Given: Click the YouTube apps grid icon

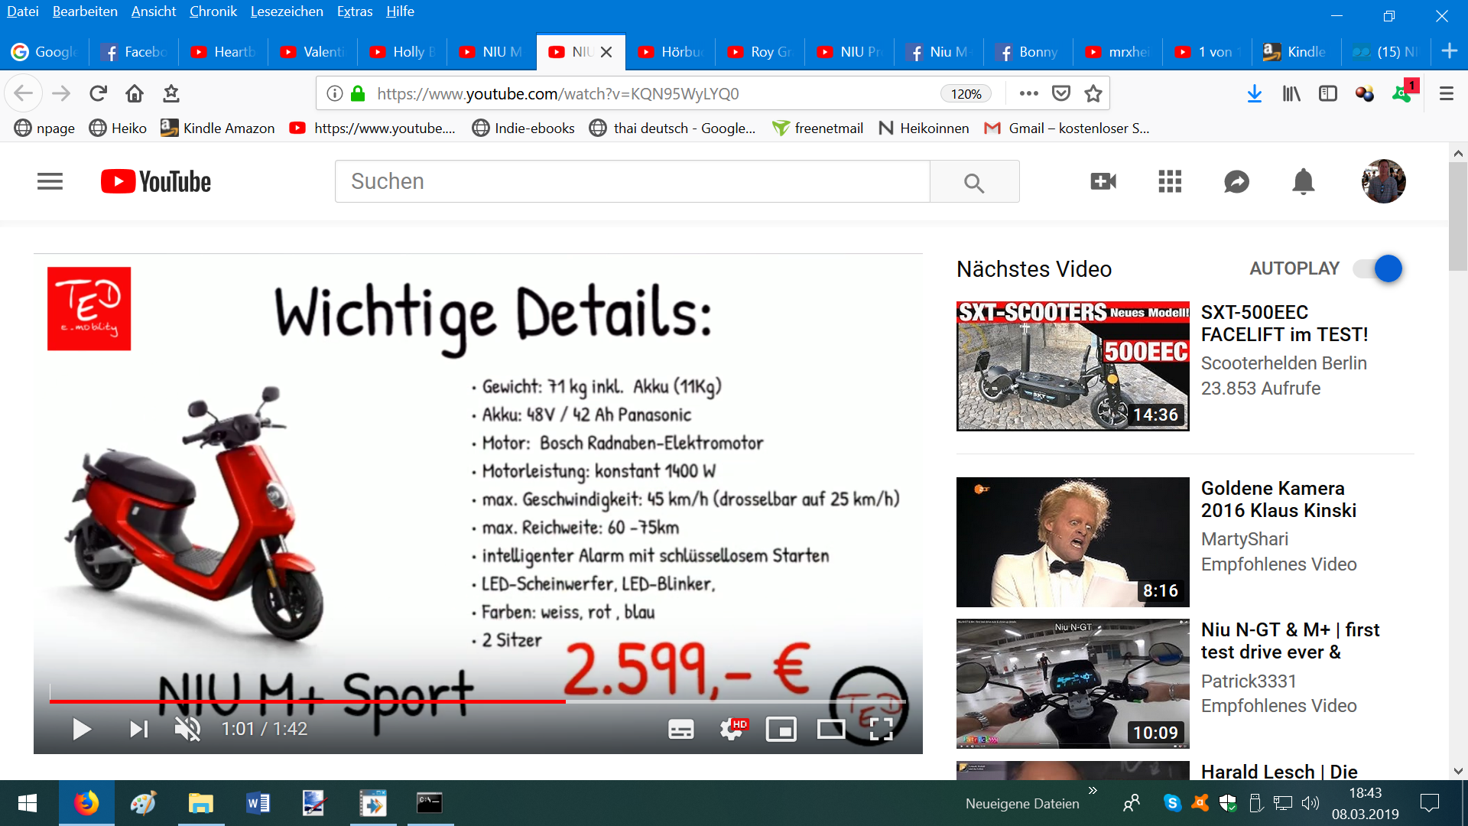Looking at the screenshot, I should [x=1170, y=182].
